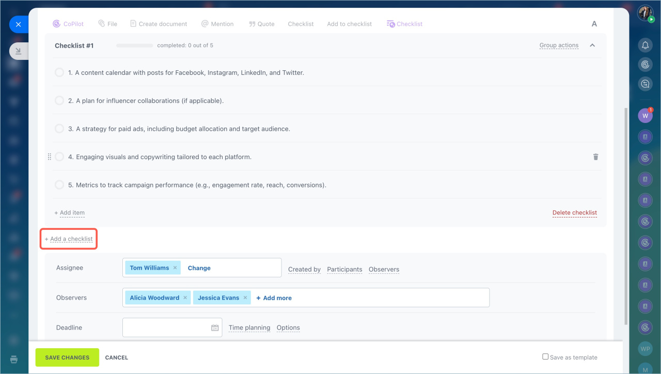Attach a File from the toolbar
Screen dimensions: 661x374
click(108, 24)
